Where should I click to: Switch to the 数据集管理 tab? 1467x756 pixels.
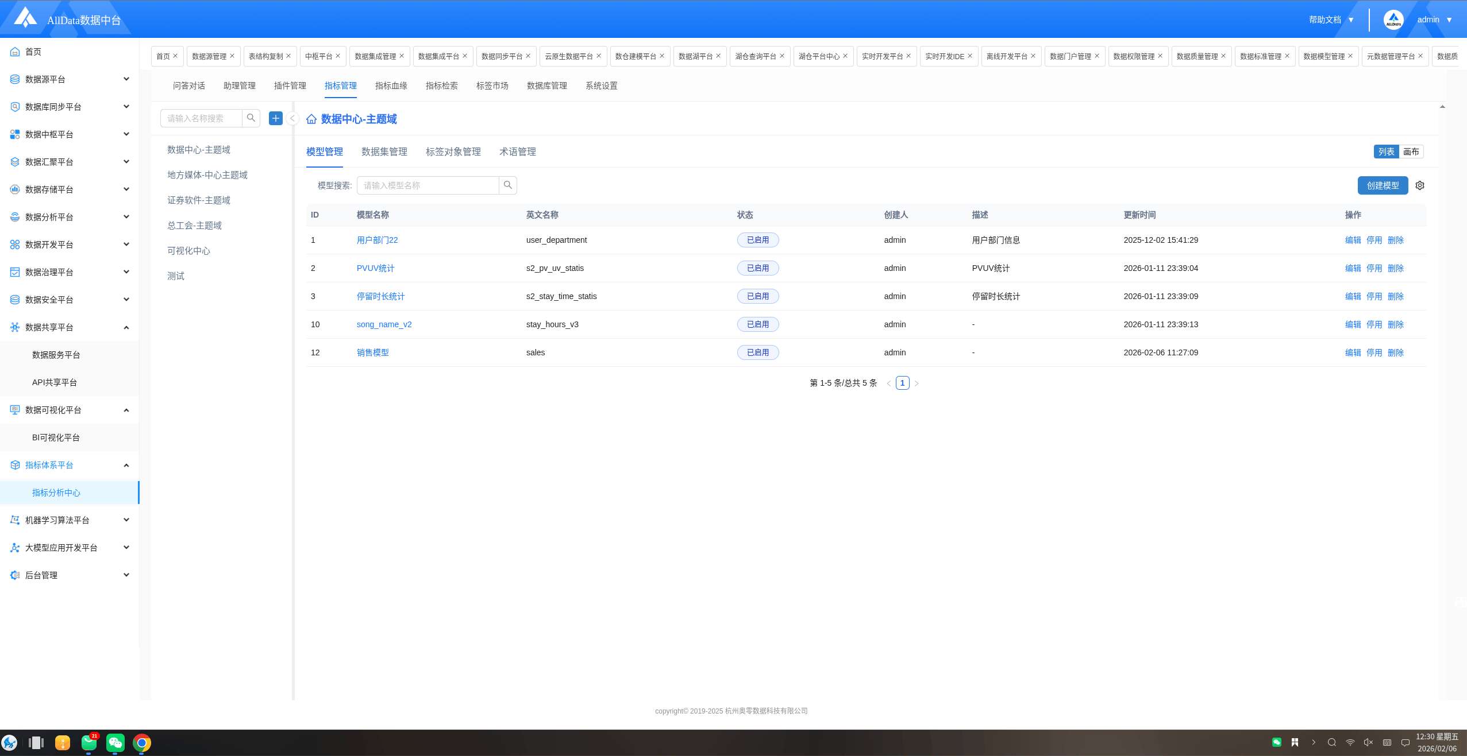(x=384, y=152)
